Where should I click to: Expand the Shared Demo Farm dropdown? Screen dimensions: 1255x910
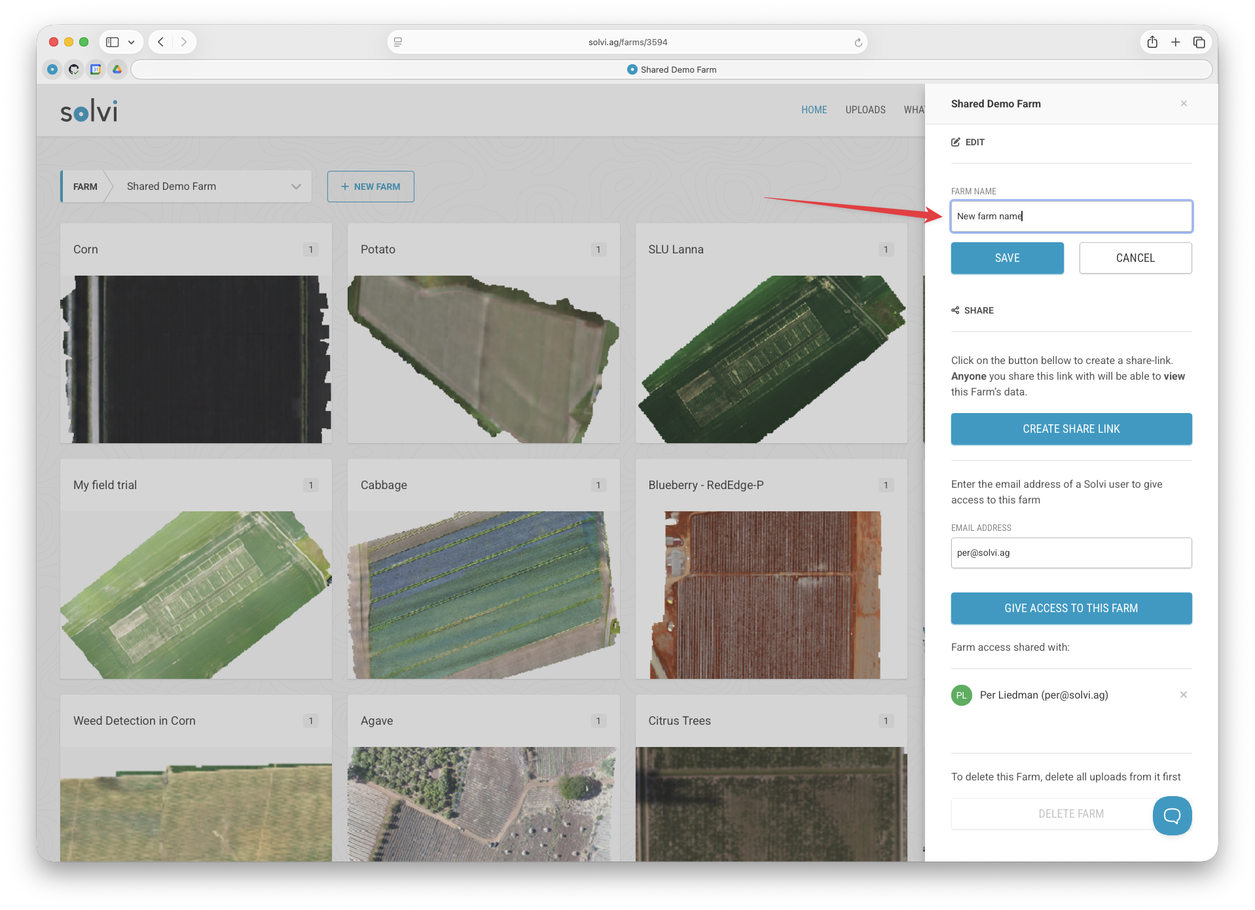point(296,187)
